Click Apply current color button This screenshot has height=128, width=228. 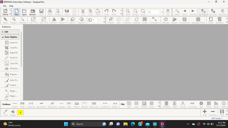point(13,113)
